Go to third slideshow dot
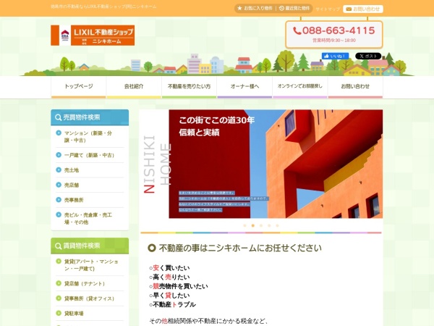The width and height of the screenshot is (434, 326). pos(261,225)
